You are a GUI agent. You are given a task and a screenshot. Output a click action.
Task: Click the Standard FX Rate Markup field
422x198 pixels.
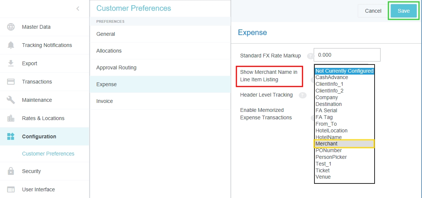coord(347,55)
